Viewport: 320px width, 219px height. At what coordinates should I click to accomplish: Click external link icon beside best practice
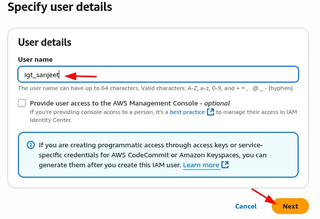click(x=211, y=112)
